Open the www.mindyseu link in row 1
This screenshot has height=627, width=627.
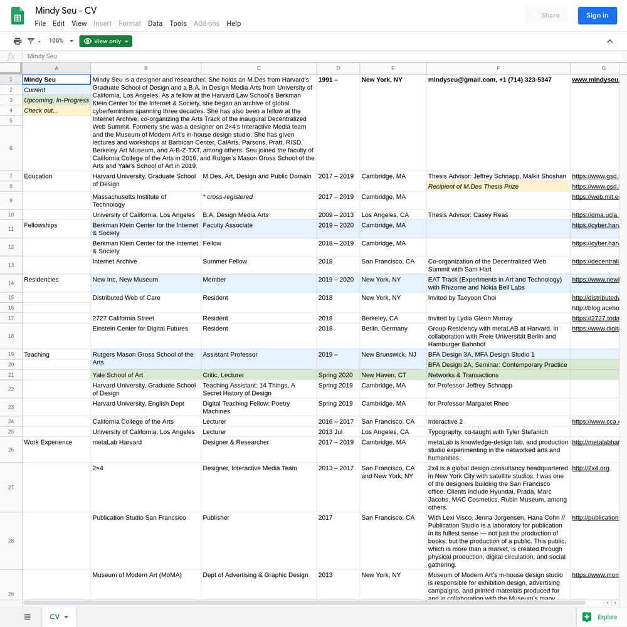(596, 80)
